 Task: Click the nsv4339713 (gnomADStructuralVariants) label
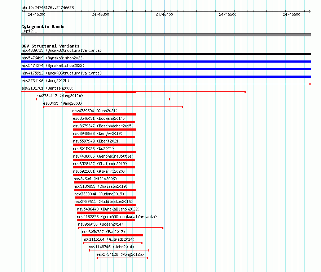click(x=62, y=50)
